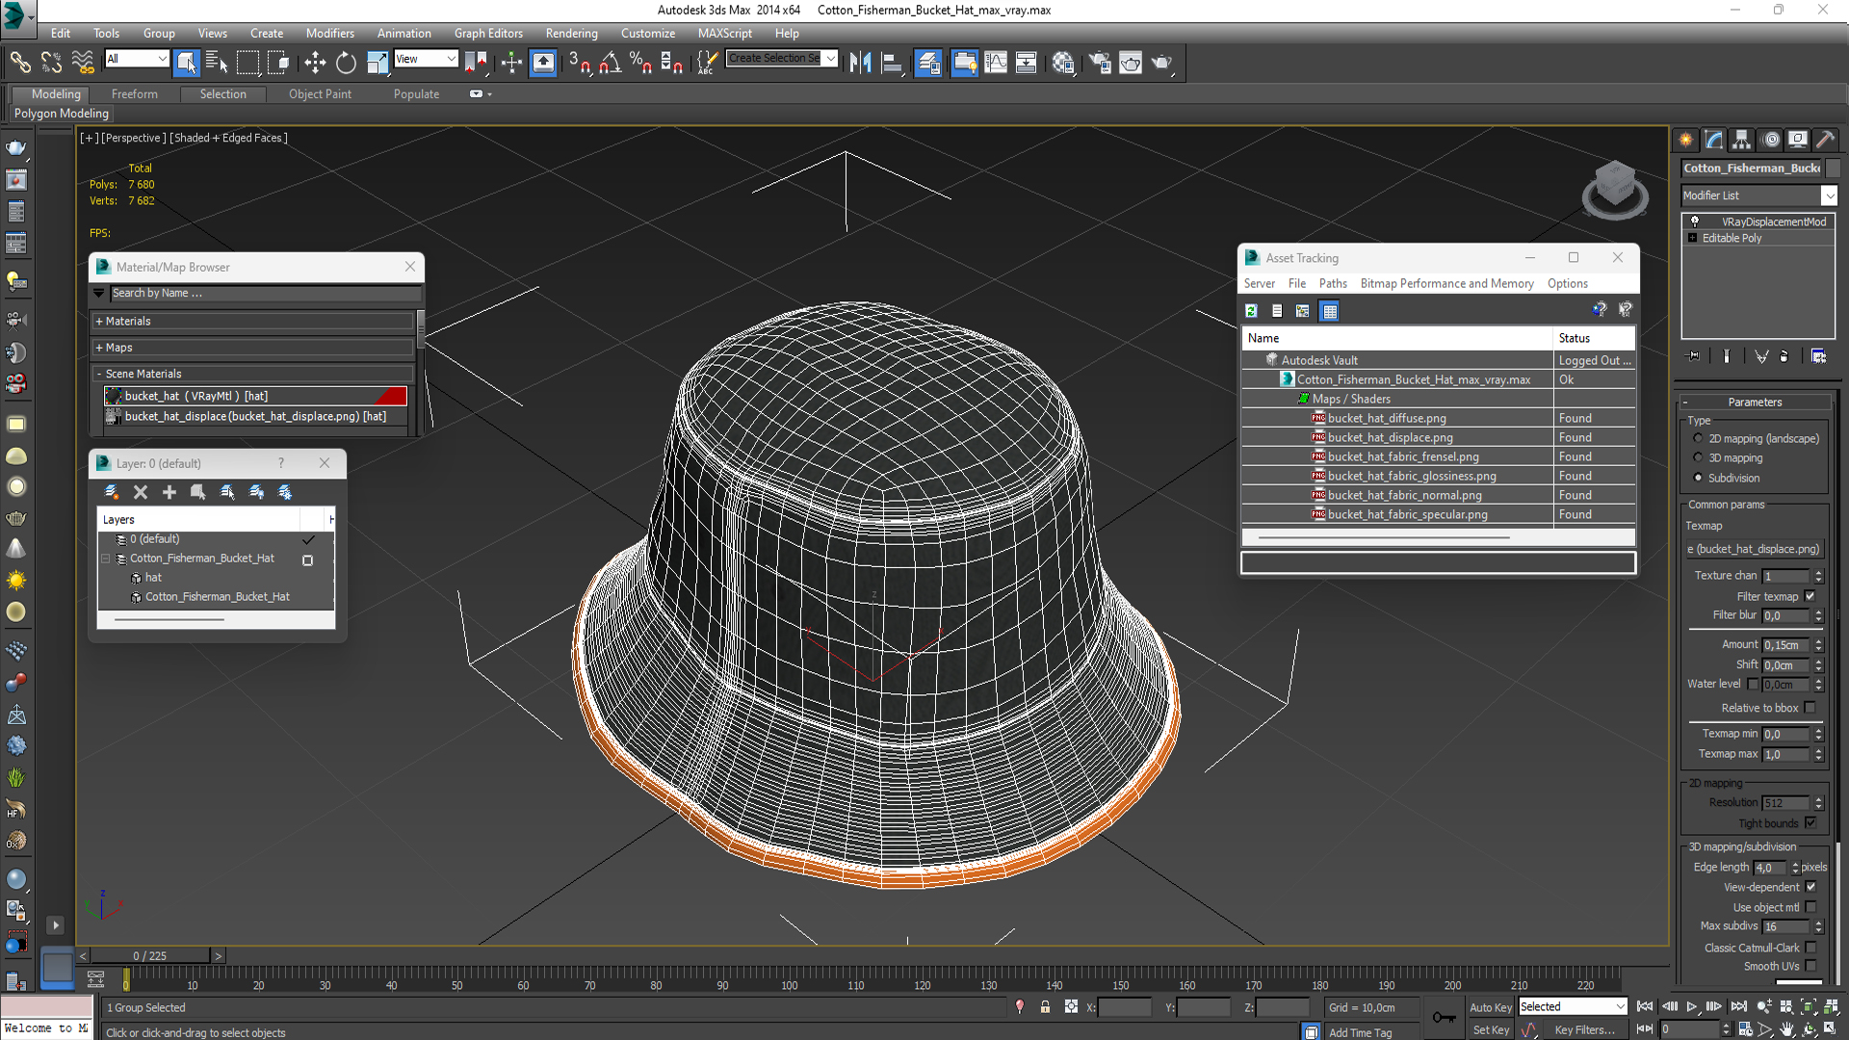1849x1040 pixels.
Task: Click the Texmap bucket_hat_displace.png button
Action: coord(1754,549)
